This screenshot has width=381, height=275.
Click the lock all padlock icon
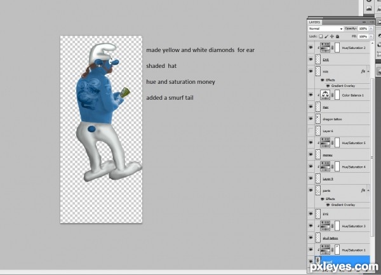click(338, 36)
